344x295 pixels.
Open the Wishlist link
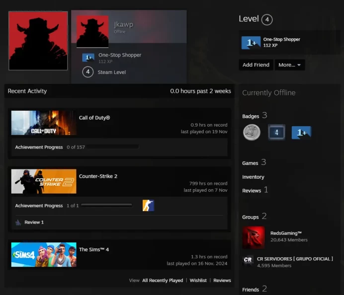(x=198, y=280)
